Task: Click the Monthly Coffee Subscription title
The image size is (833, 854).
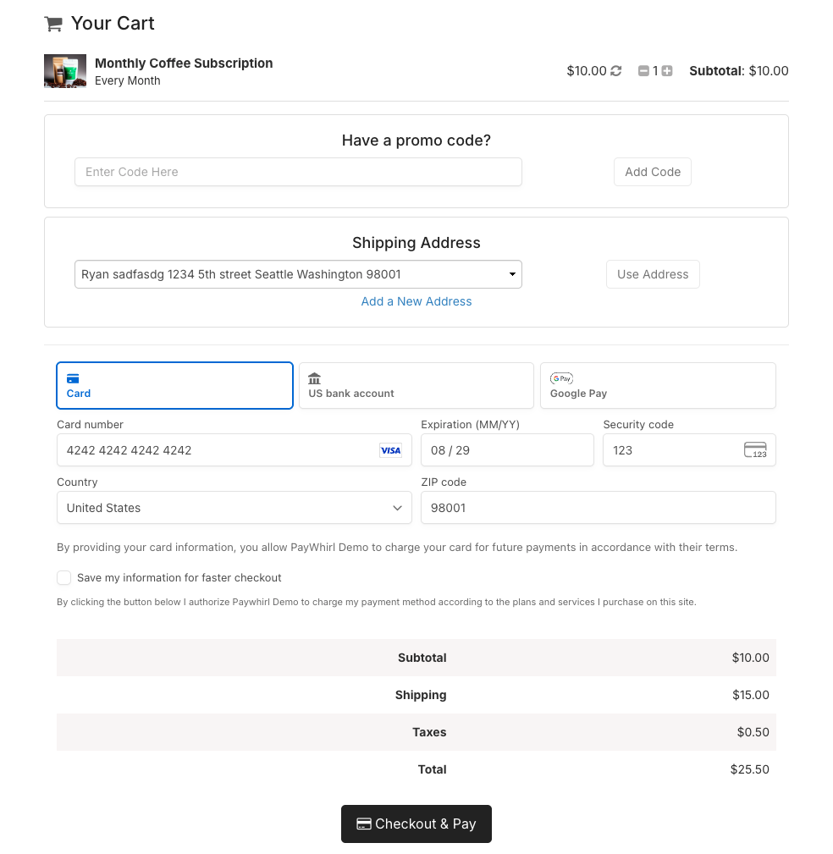Action: [184, 63]
